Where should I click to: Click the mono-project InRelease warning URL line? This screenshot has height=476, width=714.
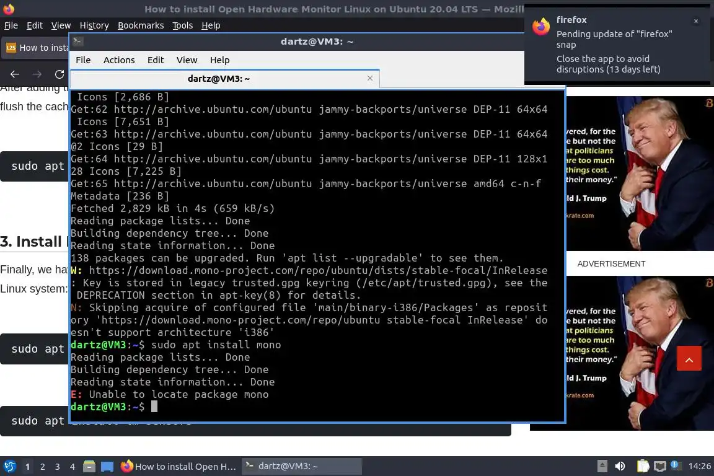click(309, 271)
